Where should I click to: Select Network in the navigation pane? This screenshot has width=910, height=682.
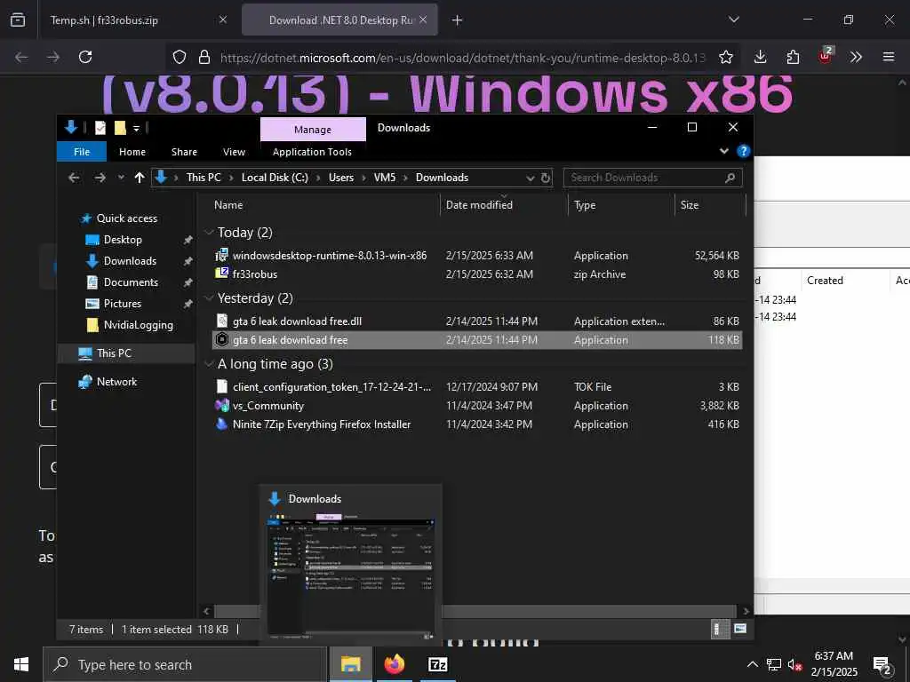pos(116,382)
